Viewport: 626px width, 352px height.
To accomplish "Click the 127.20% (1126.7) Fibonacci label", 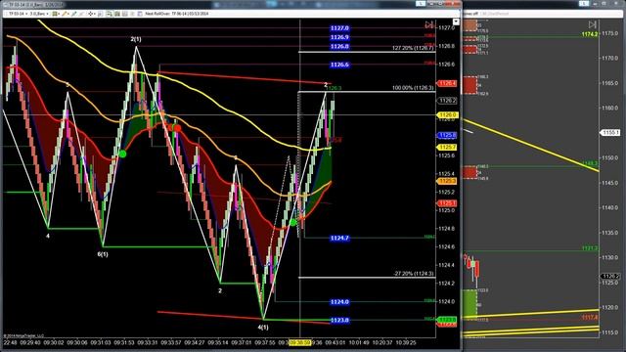I will tap(413, 48).
